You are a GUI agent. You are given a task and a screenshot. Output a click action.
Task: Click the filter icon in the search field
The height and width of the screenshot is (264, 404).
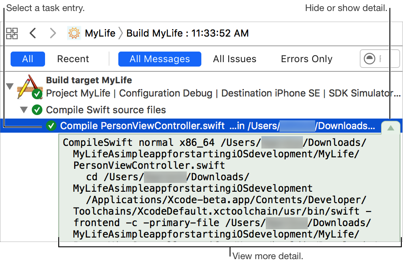(x=369, y=59)
